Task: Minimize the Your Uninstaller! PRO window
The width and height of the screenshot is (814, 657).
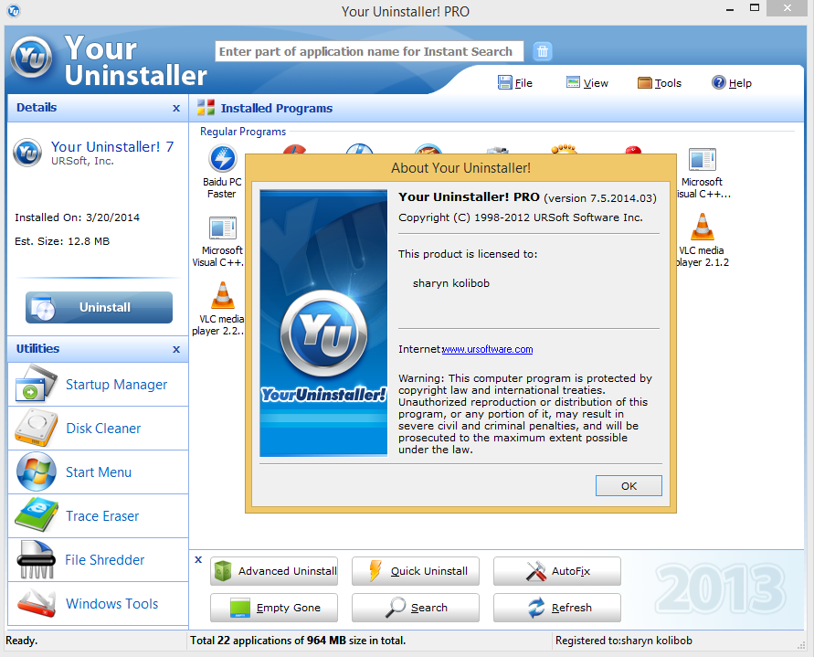Action: [730, 9]
